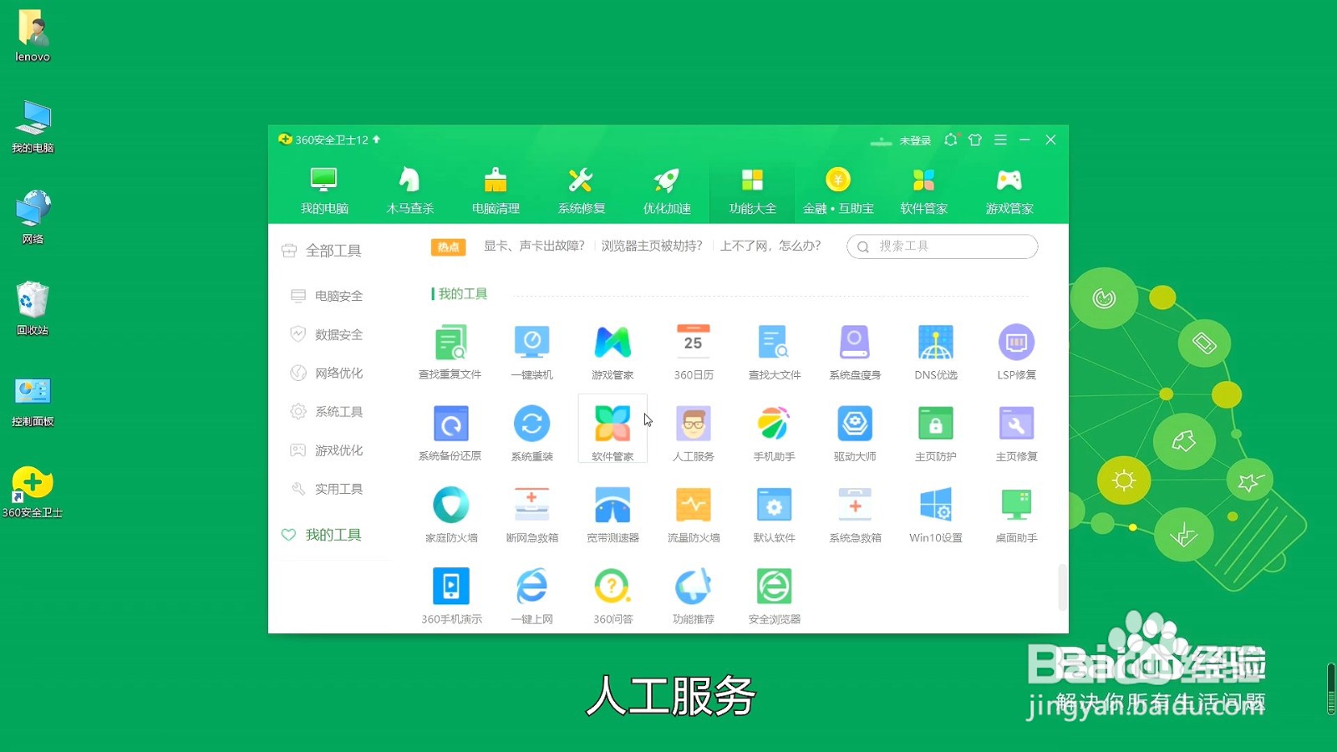The width and height of the screenshot is (1337, 752).
Task: Open the 360安全卫士 desktop shortcut
Action: [x=33, y=492]
